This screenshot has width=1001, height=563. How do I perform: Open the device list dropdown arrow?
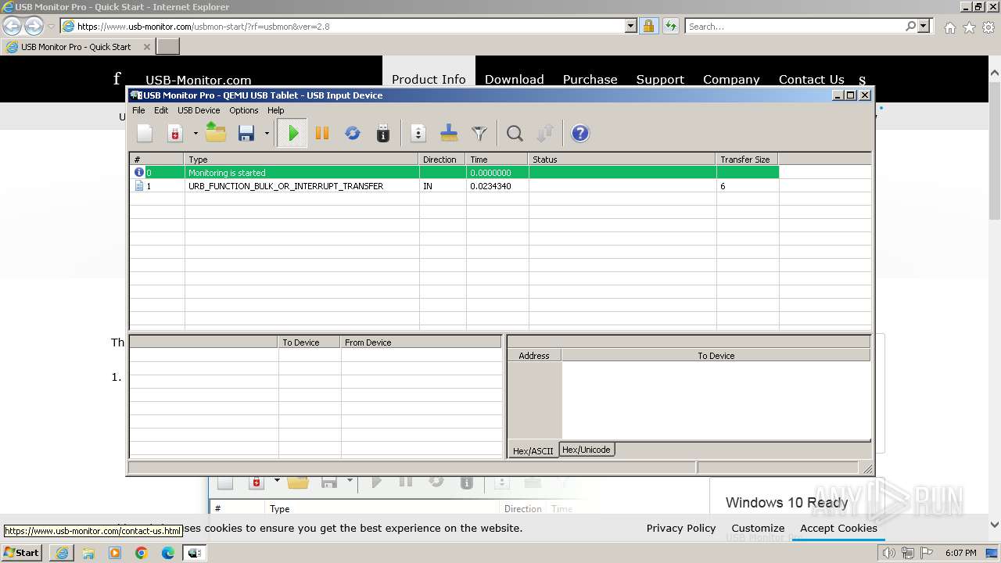click(x=196, y=134)
